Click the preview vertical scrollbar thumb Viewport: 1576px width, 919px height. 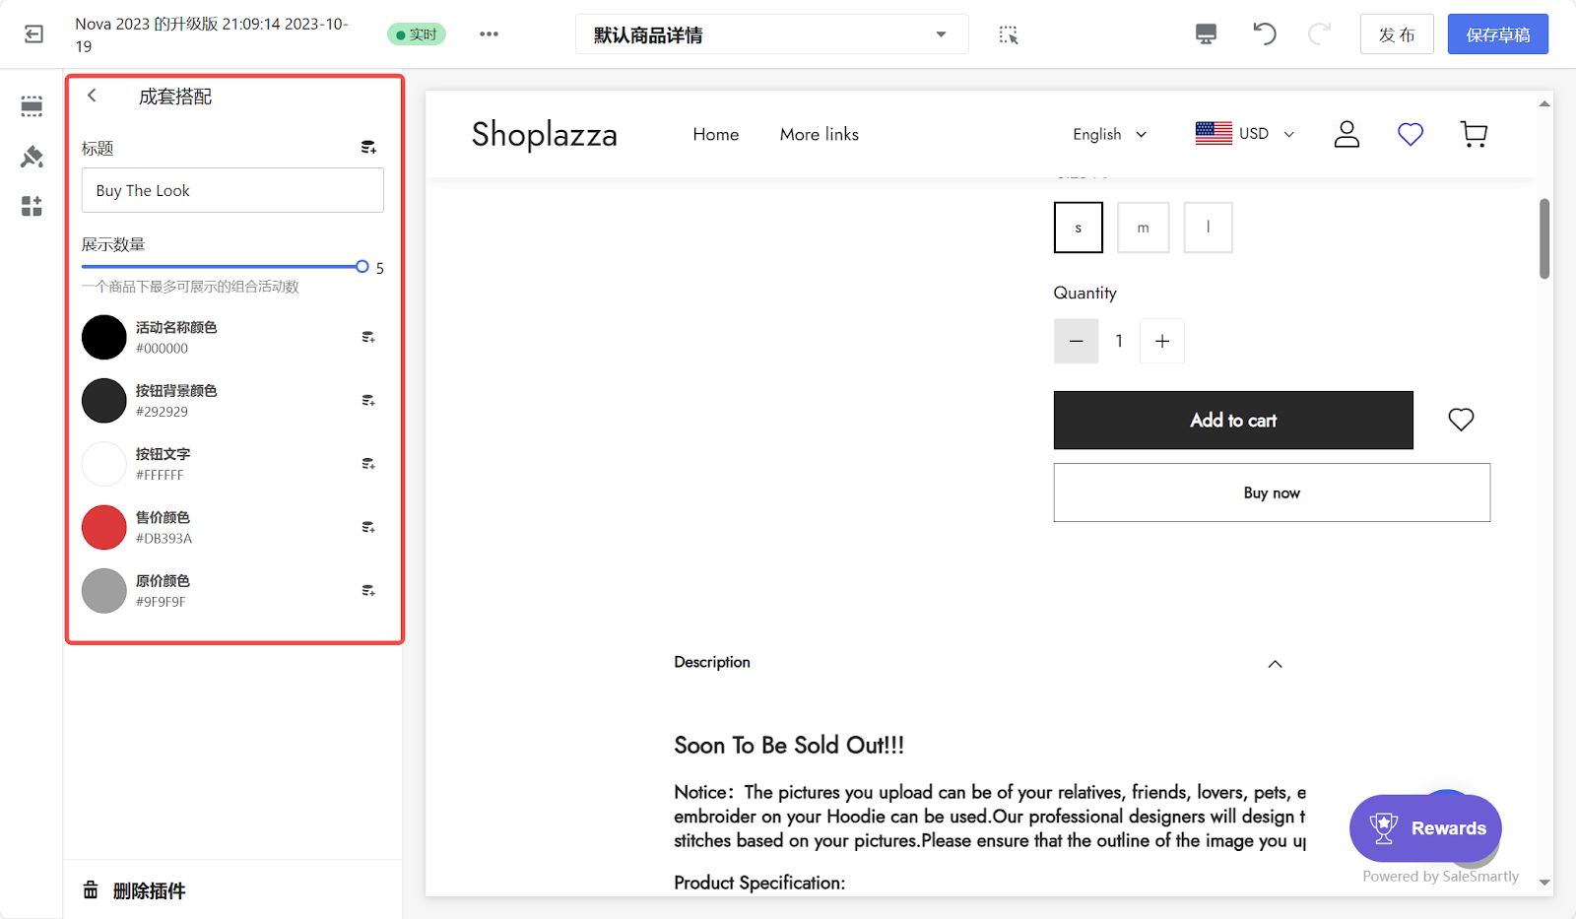(x=1544, y=238)
